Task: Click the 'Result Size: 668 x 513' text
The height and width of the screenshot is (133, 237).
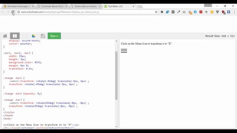Action: (220, 36)
